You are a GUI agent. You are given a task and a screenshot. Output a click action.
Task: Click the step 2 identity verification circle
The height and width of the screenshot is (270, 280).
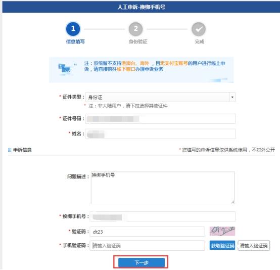click(136, 29)
